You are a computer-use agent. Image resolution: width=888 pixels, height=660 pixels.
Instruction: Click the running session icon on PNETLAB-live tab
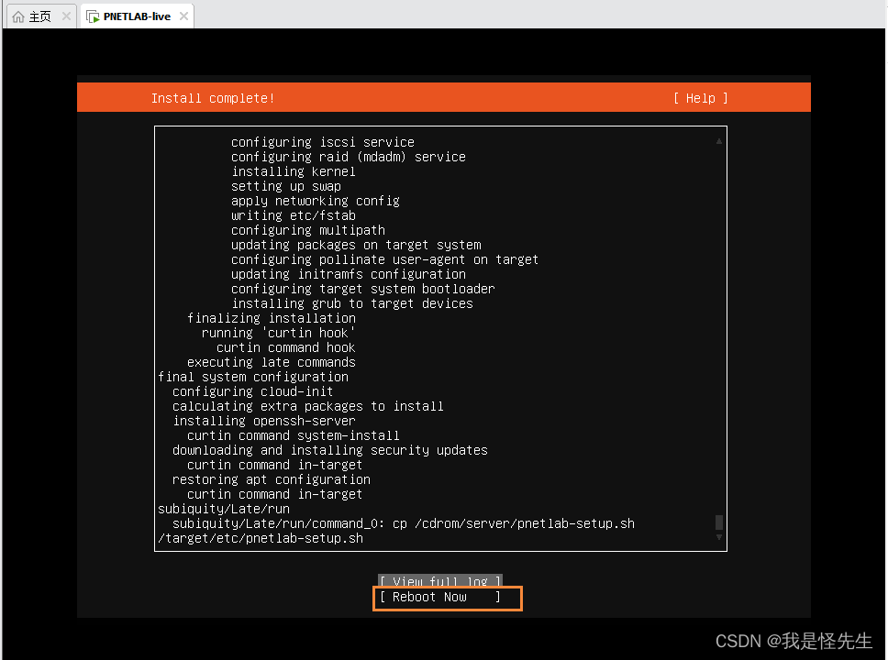[x=93, y=15]
